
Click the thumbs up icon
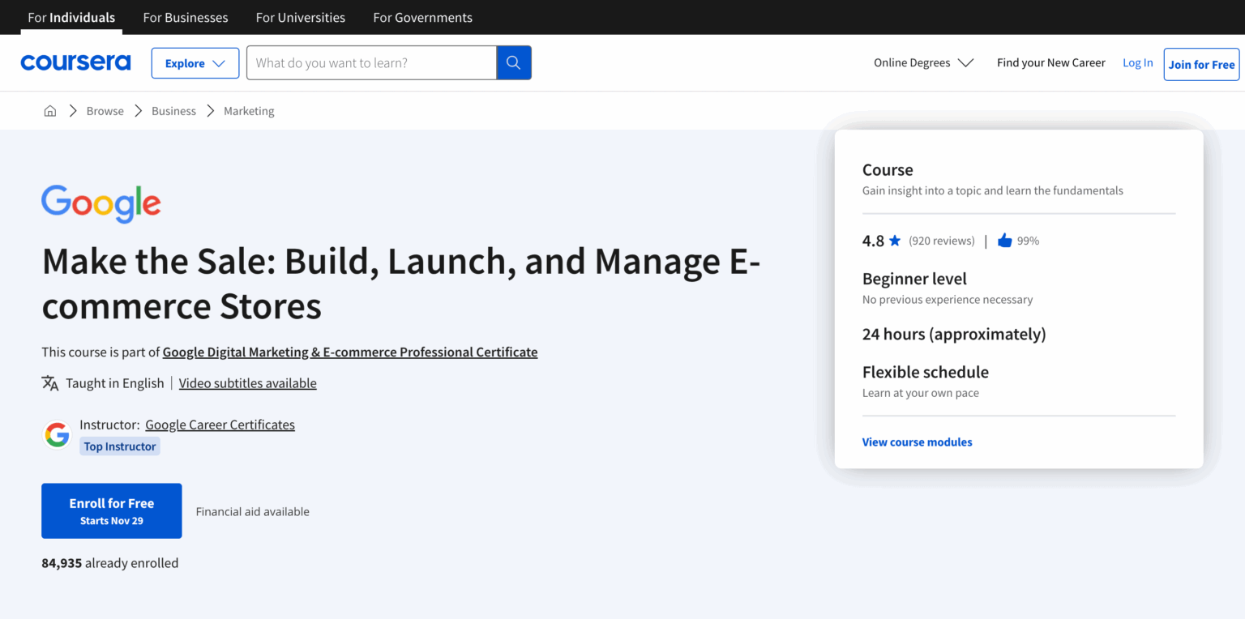(x=1004, y=241)
